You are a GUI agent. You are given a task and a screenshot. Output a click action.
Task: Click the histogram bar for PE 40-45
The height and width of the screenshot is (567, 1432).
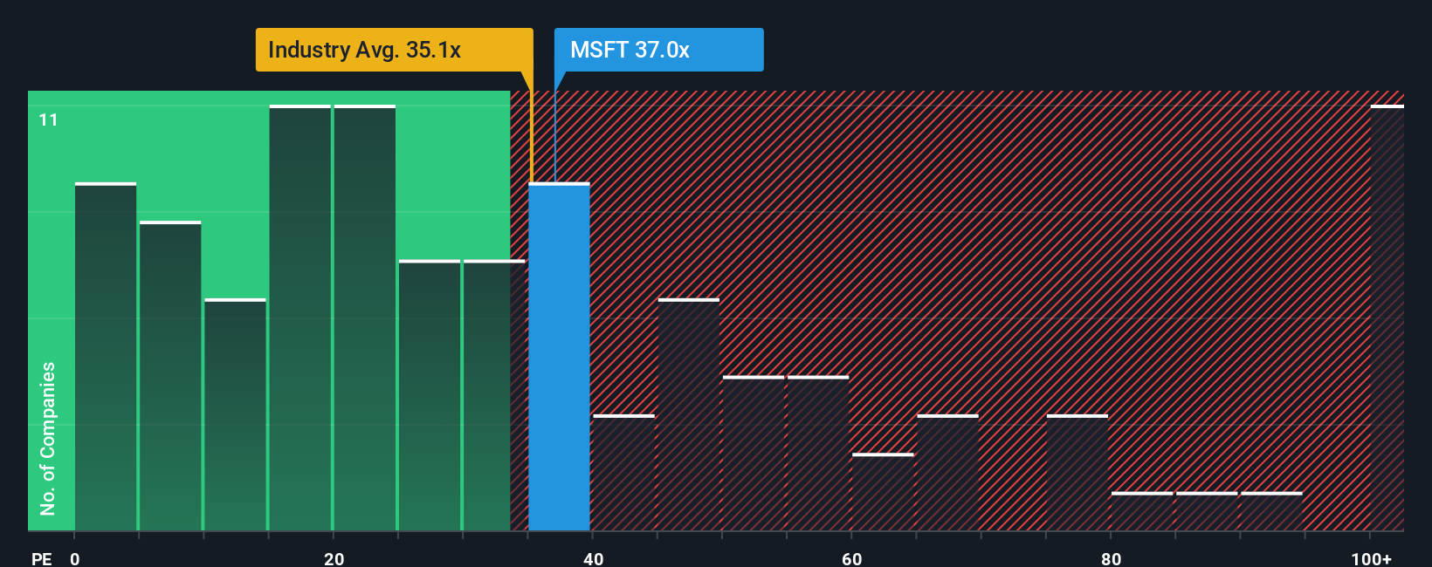[624, 473]
